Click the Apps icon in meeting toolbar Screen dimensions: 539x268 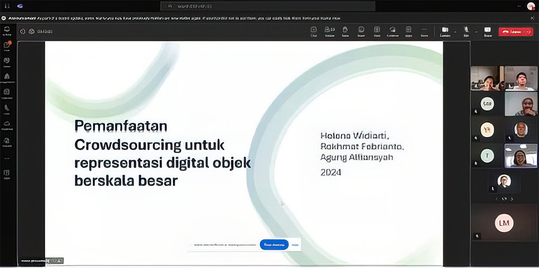click(409, 31)
